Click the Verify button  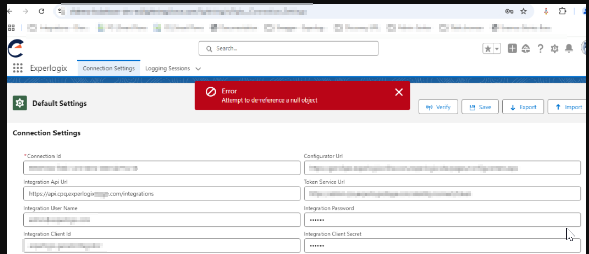coord(439,107)
